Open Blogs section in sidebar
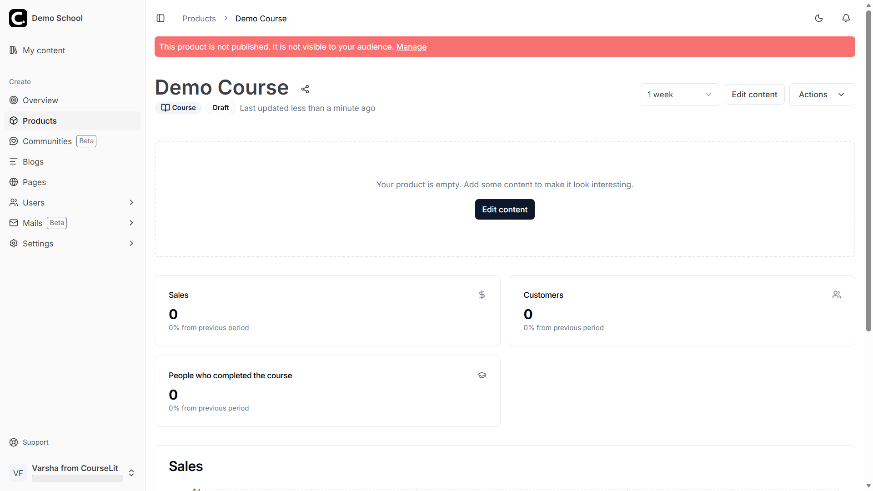 [x=33, y=162]
